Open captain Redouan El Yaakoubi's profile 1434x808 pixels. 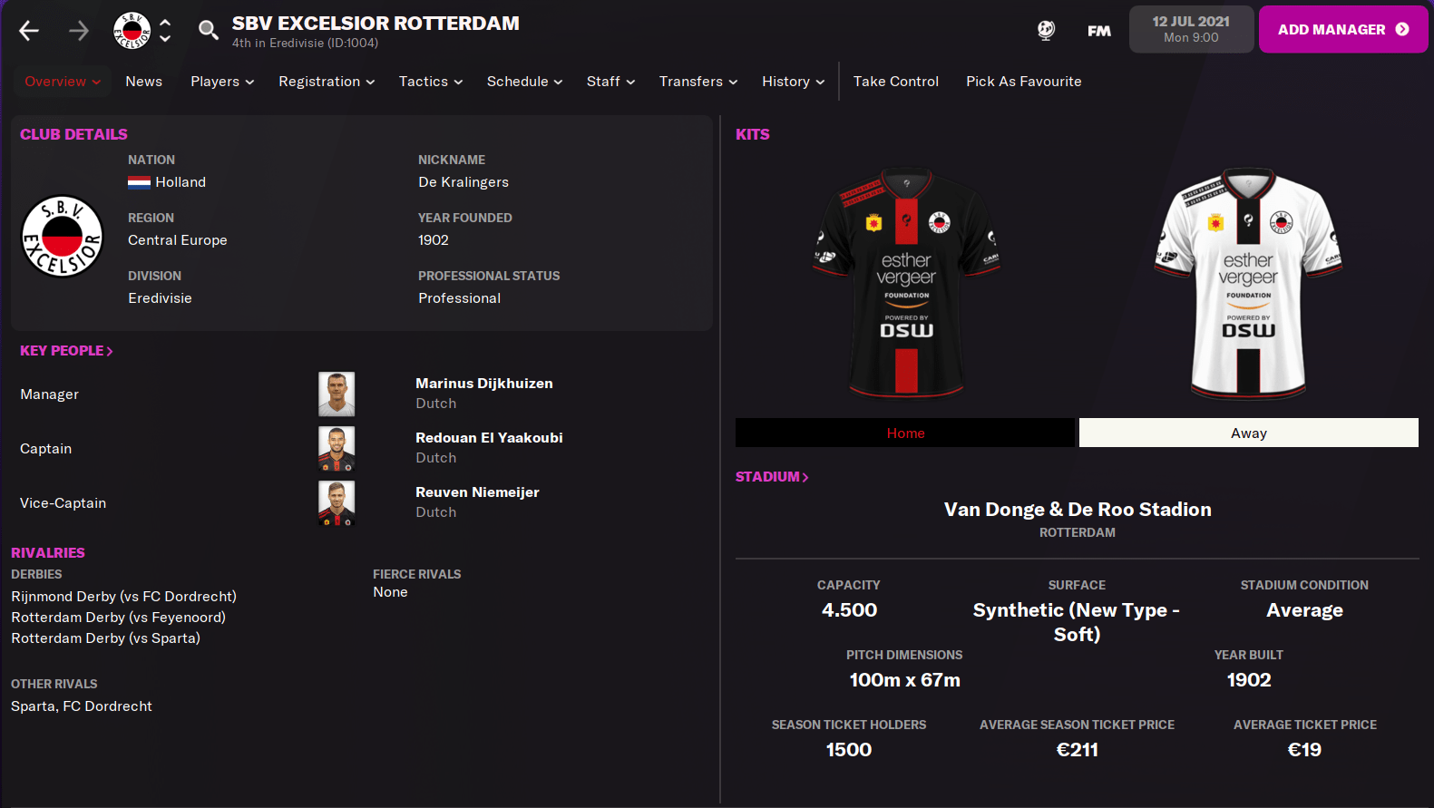pos(489,438)
